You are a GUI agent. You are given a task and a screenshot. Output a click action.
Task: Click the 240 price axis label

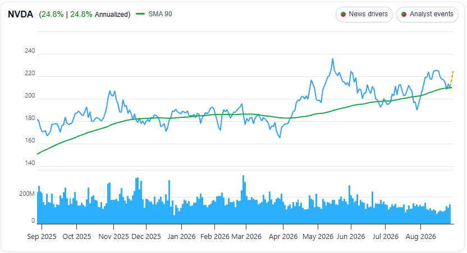[30, 50]
